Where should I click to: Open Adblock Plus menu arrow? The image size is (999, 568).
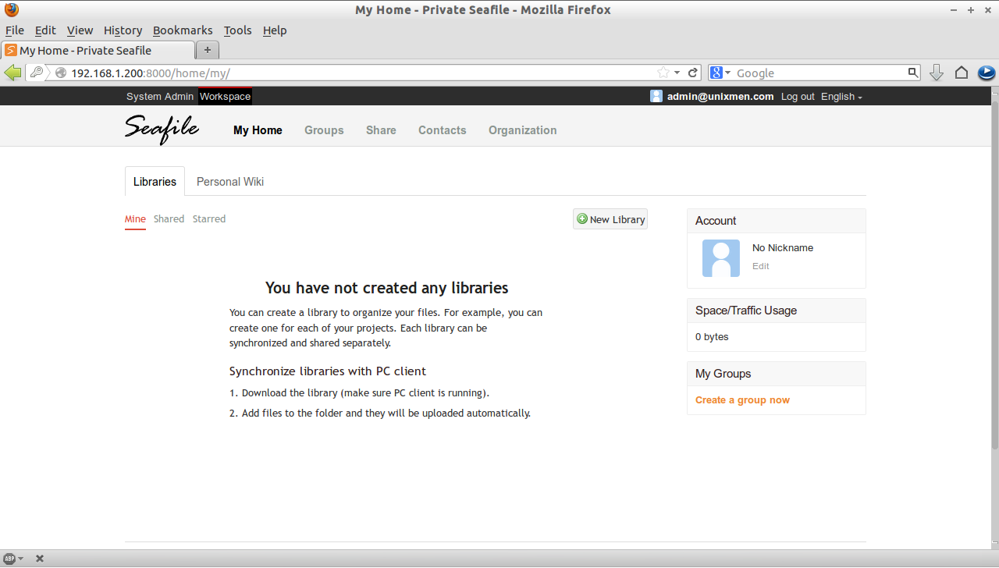(x=21, y=559)
